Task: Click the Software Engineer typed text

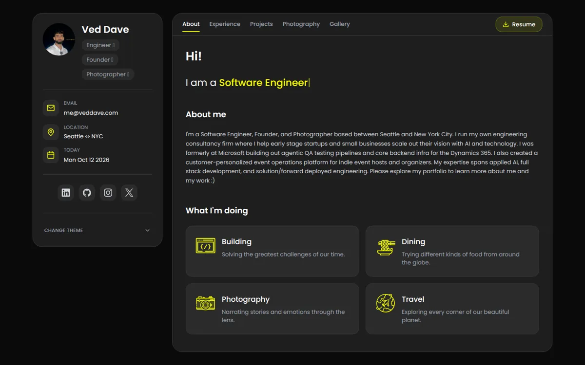Action: pyautogui.click(x=263, y=83)
